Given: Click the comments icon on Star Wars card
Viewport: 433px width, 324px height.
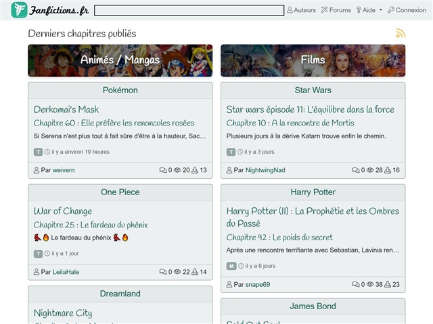Looking at the screenshot, I should click(x=356, y=170).
